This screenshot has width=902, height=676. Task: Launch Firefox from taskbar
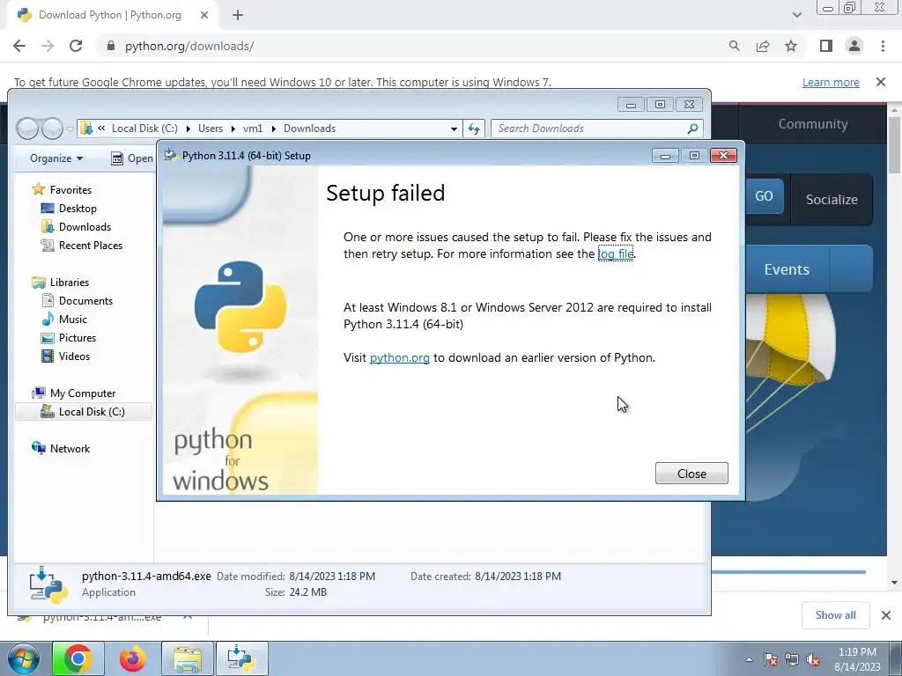(x=132, y=658)
